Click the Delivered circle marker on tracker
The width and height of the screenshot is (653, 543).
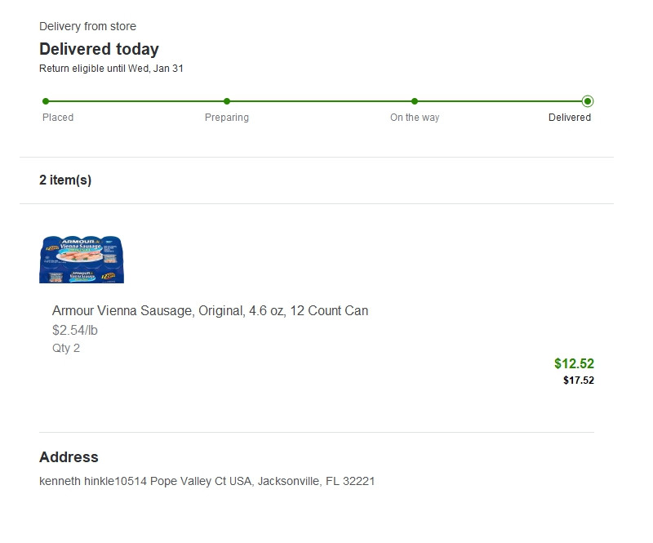click(588, 101)
